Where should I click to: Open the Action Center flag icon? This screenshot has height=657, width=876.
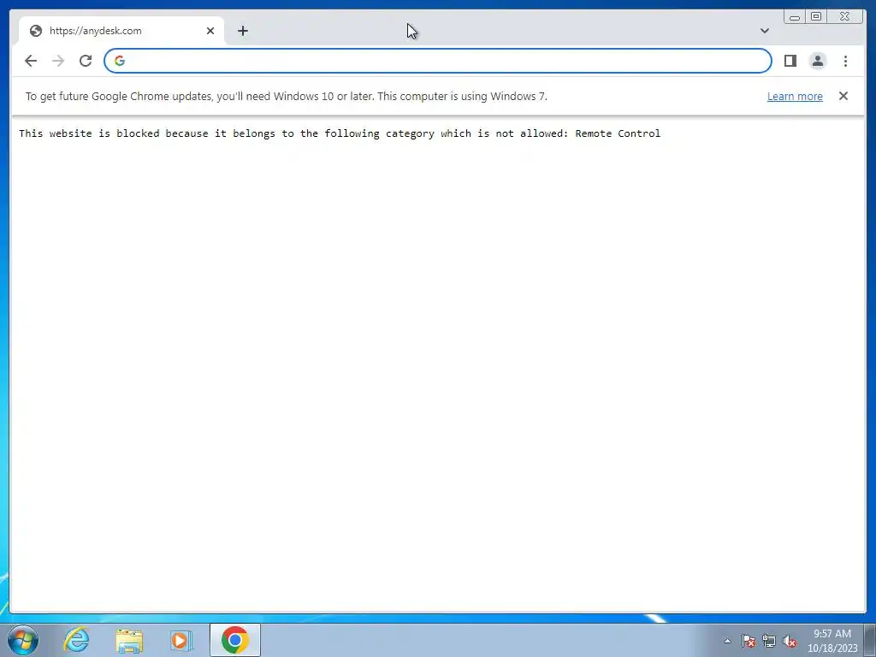pyautogui.click(x=748, y=641)
